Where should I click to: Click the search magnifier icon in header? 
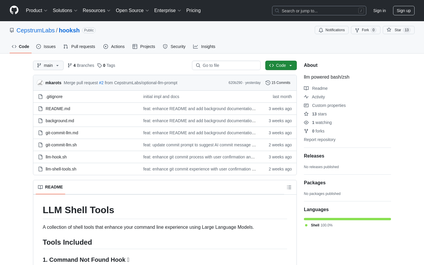(277, 11)
